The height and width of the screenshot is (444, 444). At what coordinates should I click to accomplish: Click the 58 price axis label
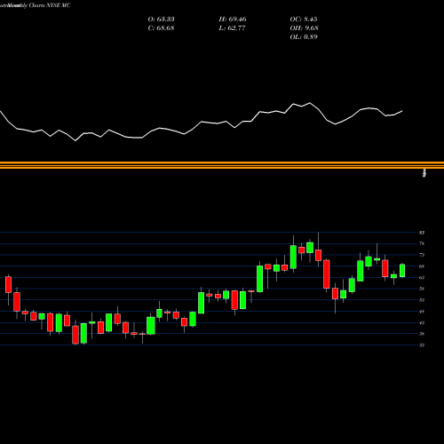(x=422, y=289)
